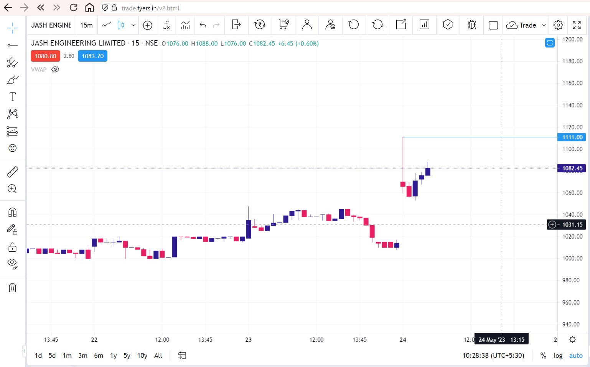Open the basket orders cart icon
The height and width of the screenshot is (367, 590).
point(283,25)
